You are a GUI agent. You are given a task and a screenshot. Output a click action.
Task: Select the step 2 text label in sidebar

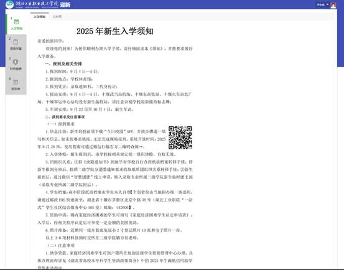pyautogui.click(x=16, y=49)
